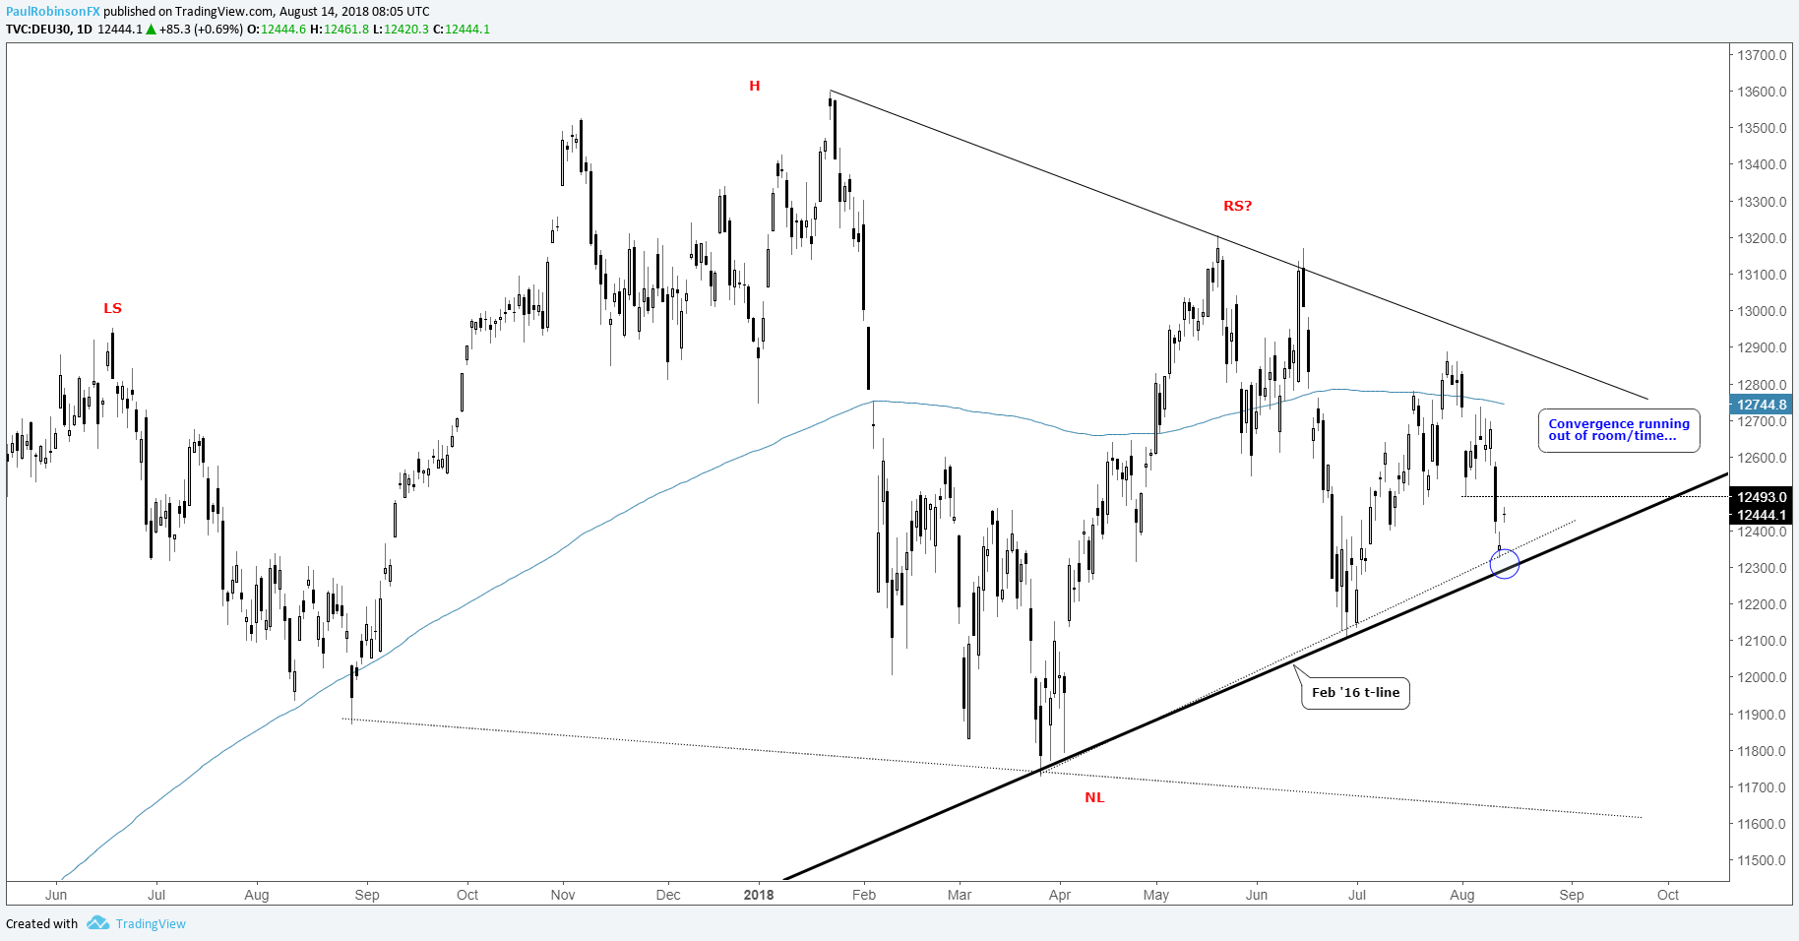Click the Sep label near right of time axis
1799x941 pixels.
pos(1572,895)
